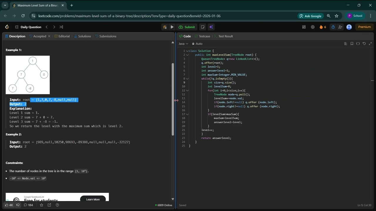Reset code with the undo arrow icon
This screenshot has width=376, height=211.
(364, 44)
